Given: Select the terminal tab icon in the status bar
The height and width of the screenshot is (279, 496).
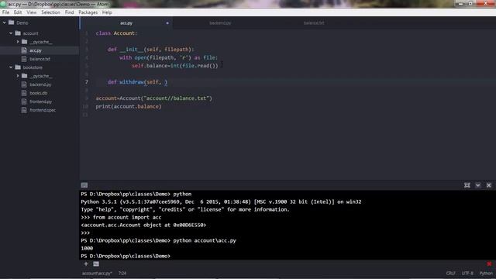Looking at the screenshot, I should click(x=96, y=263).
